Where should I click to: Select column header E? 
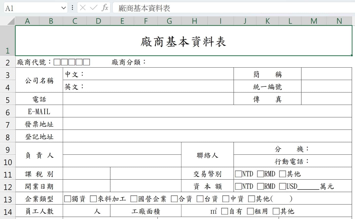click(x=122, y=21)
